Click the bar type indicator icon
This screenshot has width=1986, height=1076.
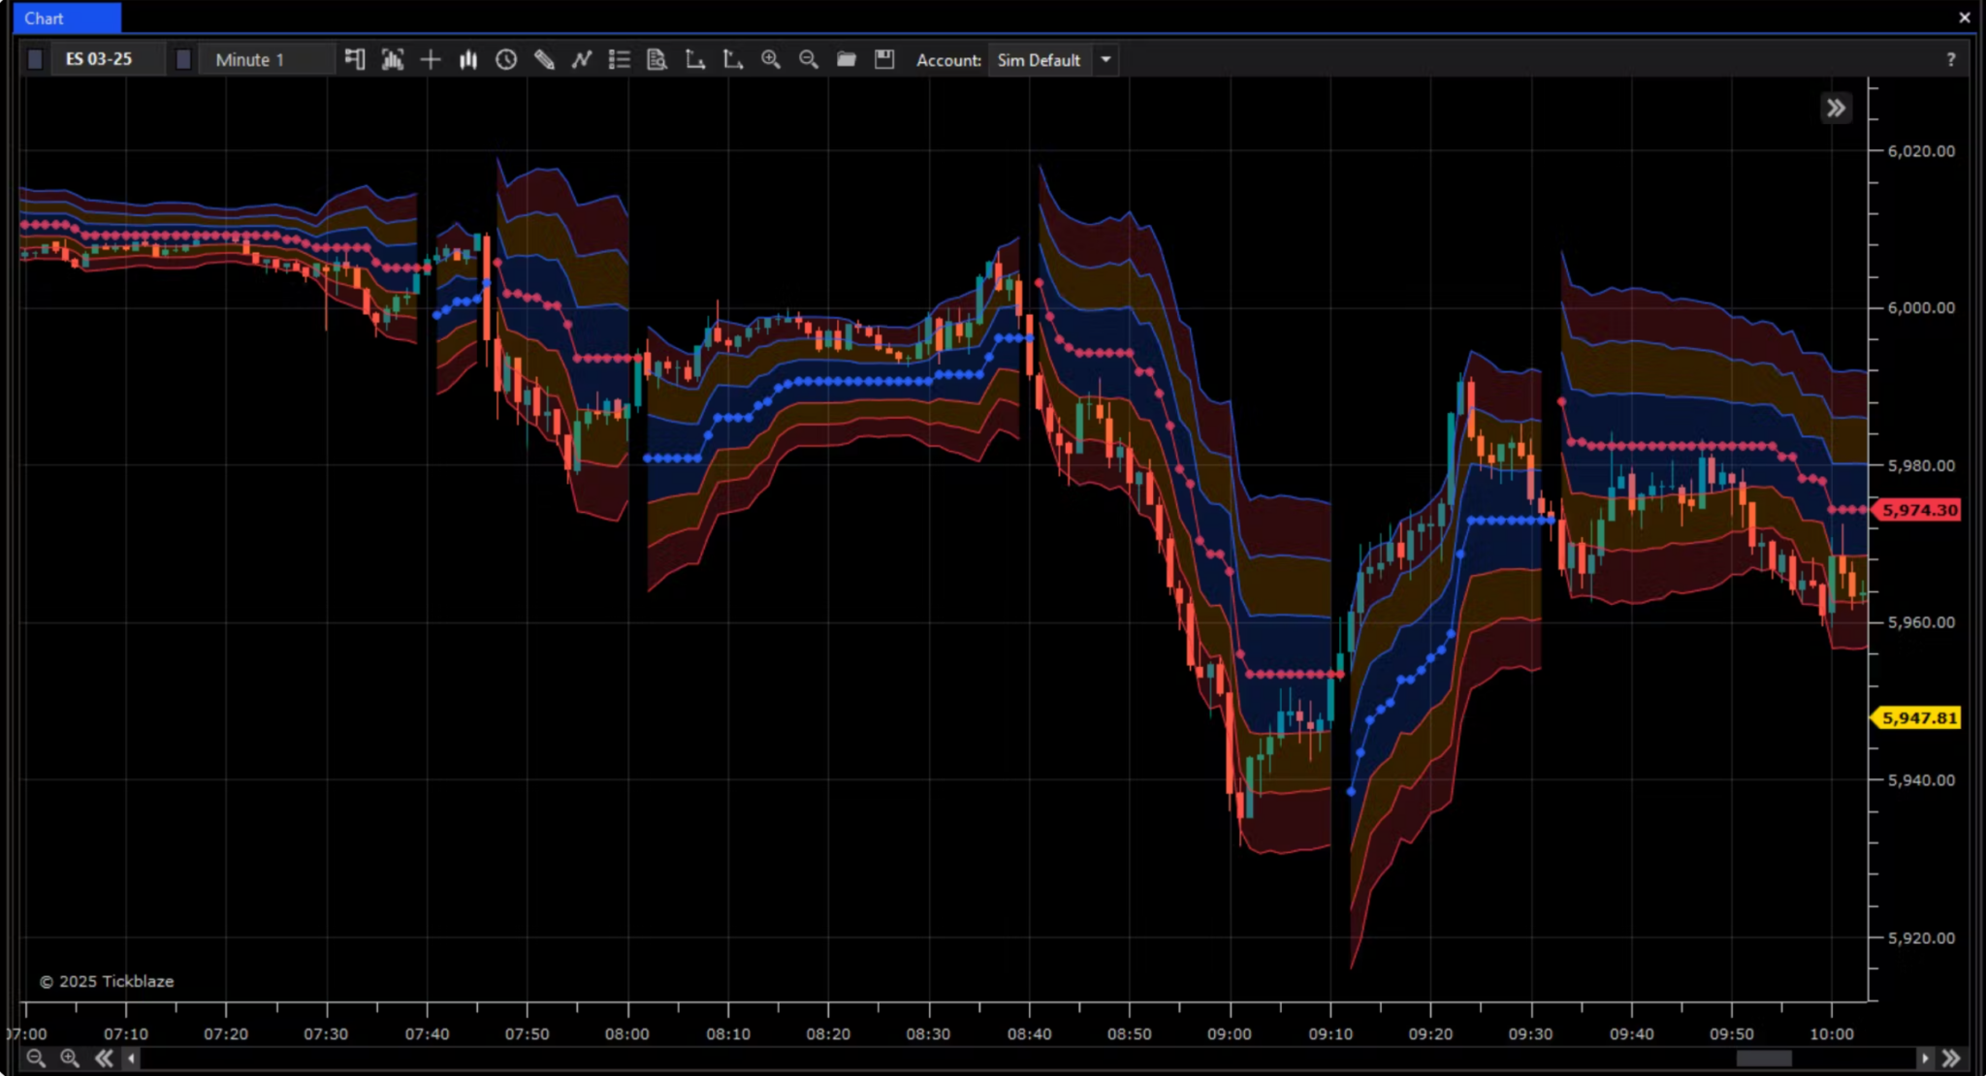468,60
